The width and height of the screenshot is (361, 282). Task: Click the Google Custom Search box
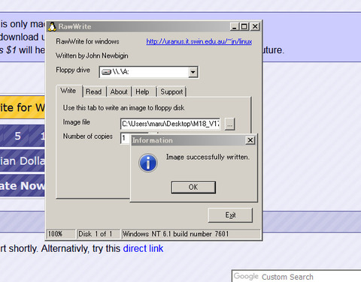(296, 276)
